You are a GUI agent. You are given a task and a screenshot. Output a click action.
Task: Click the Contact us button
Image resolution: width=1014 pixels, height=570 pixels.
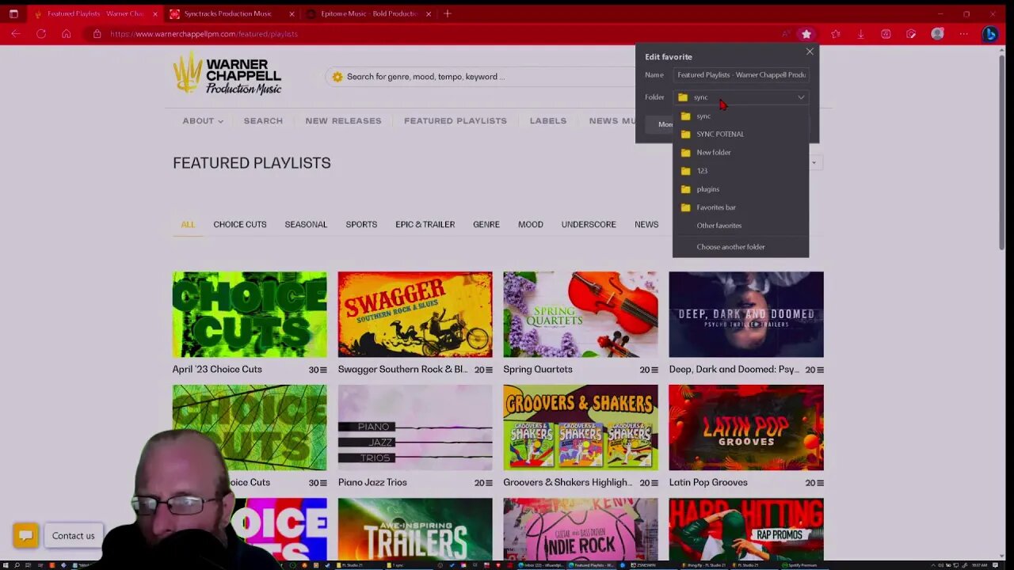pos(74,536)
